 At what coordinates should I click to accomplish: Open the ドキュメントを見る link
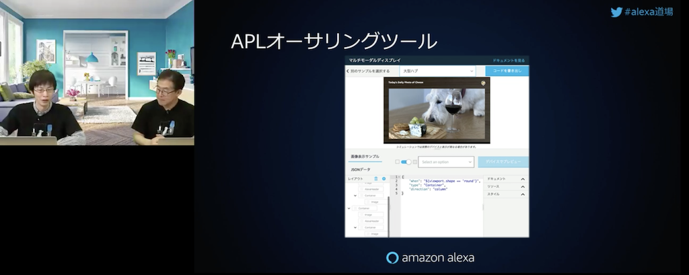(x=509, y=61)
